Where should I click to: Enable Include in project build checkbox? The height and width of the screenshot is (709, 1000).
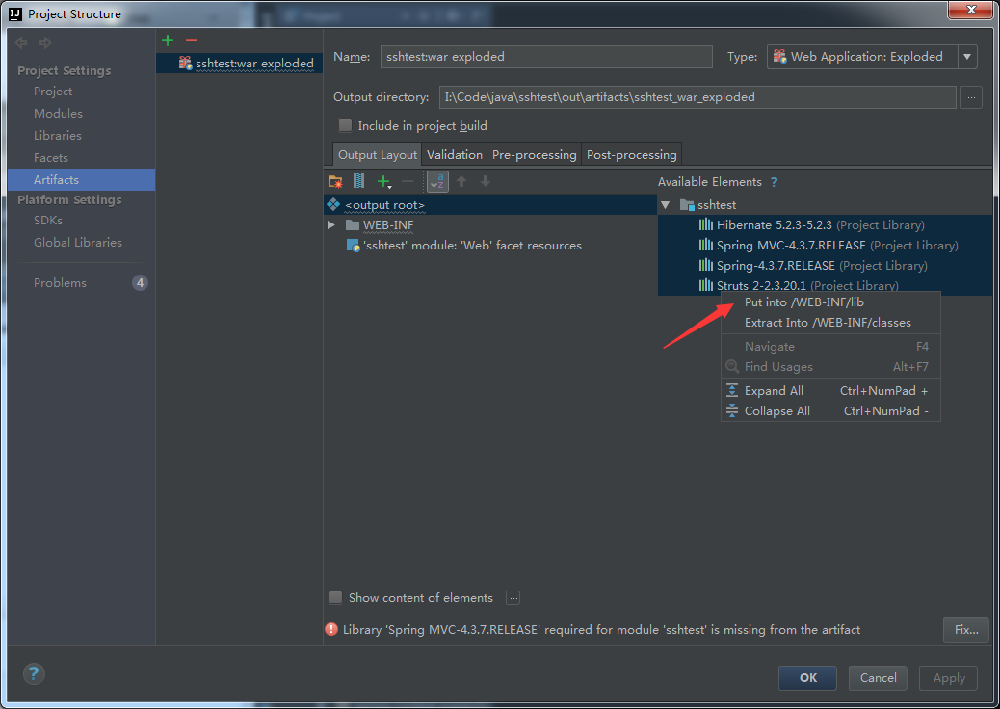point(345,126)
